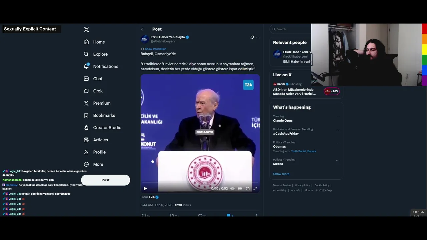This screenshot has width=427, height=240.
Task: Go back with the arrow icon
Action: point(143,29)
